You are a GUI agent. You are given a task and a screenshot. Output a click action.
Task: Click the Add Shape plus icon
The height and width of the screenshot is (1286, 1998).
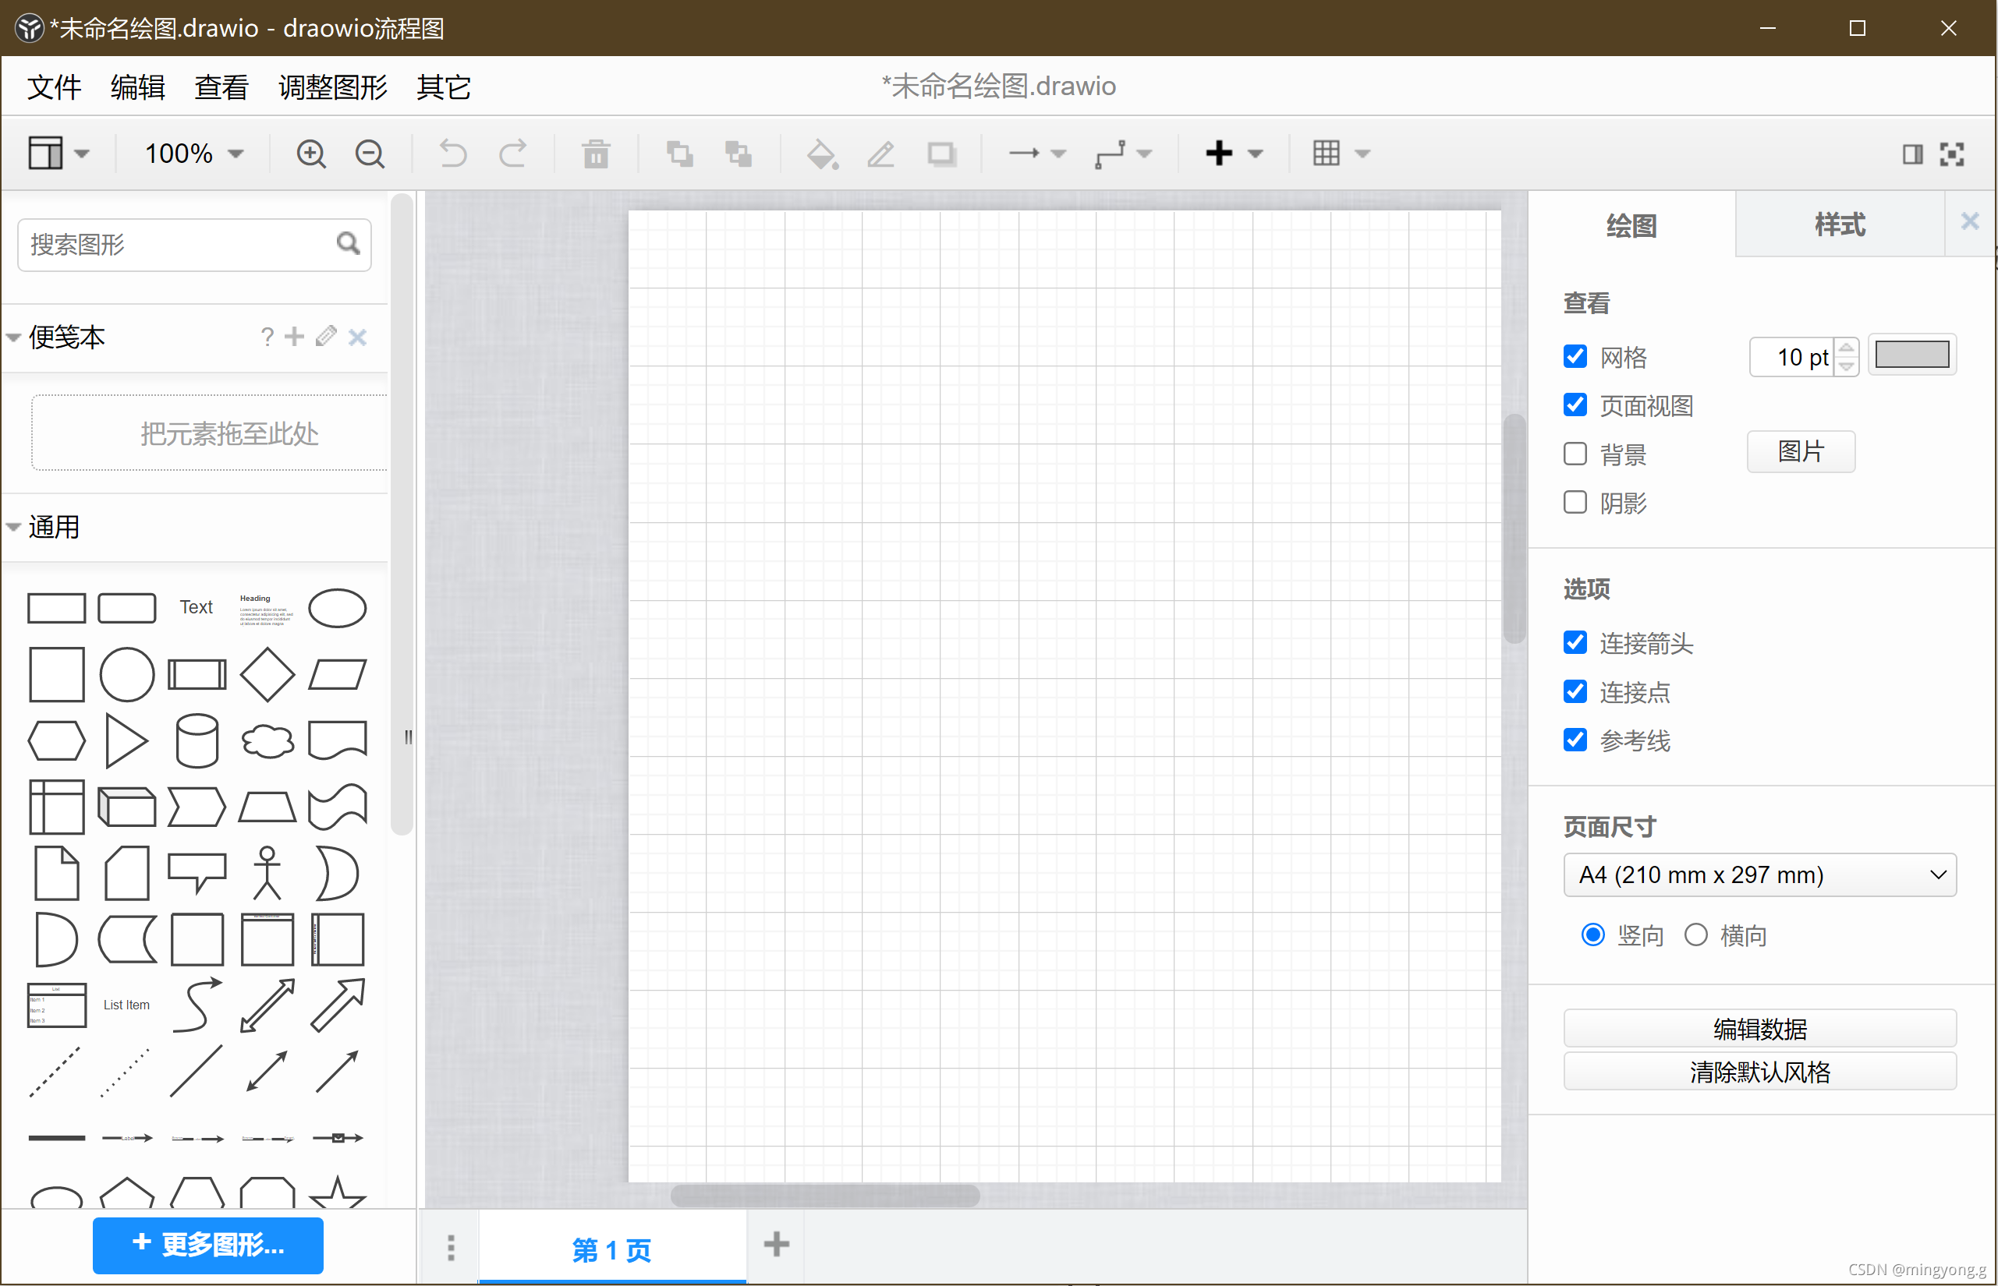point(1220,154)
